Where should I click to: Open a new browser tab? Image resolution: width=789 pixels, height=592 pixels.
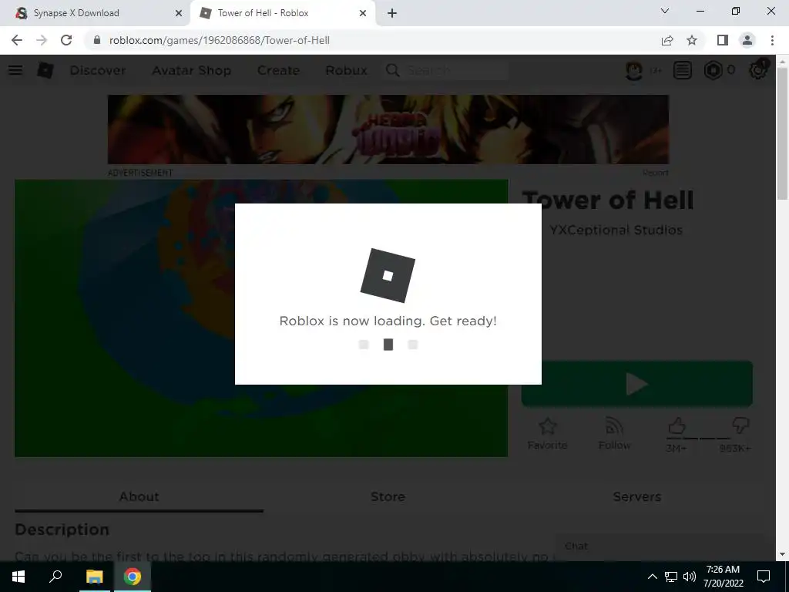(x=392, y=13)
